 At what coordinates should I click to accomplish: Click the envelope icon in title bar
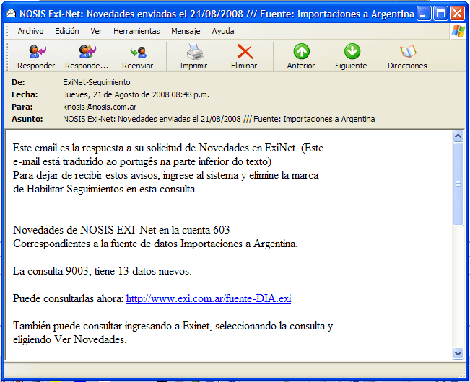(x=11, y=14)
